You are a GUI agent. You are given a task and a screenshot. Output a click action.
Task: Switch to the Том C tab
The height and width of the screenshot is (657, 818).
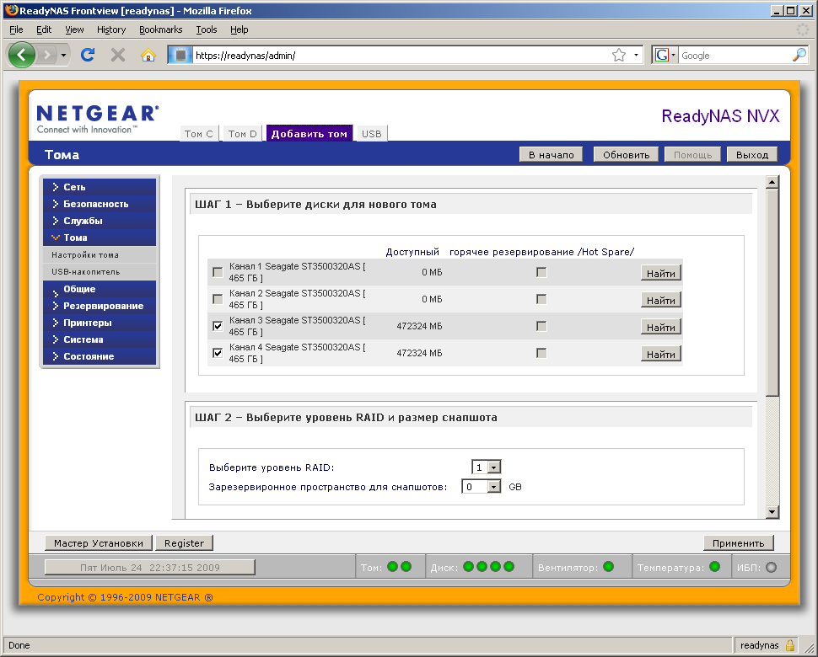(x=199, y=133)
